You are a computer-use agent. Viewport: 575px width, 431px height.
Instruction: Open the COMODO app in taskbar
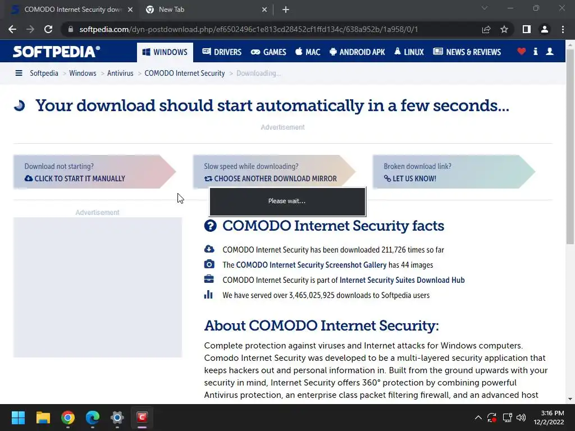(x=142, y=418)
